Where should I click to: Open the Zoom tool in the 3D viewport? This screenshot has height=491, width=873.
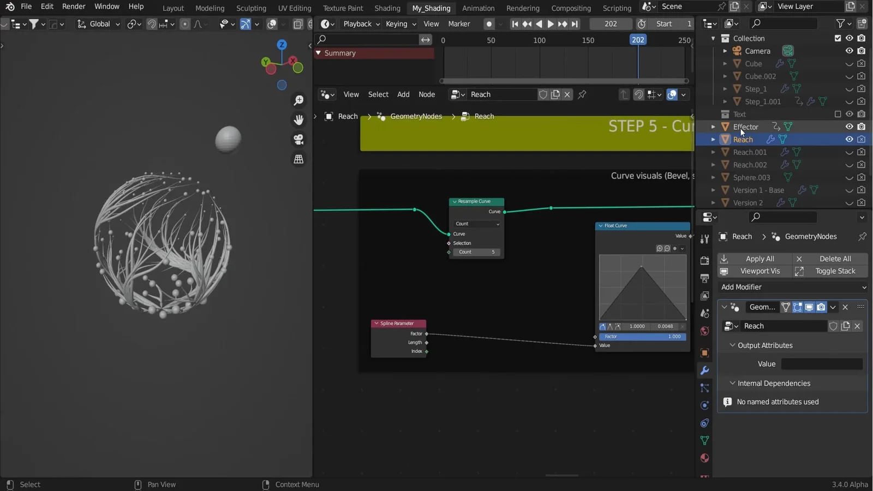coord(299,100)
